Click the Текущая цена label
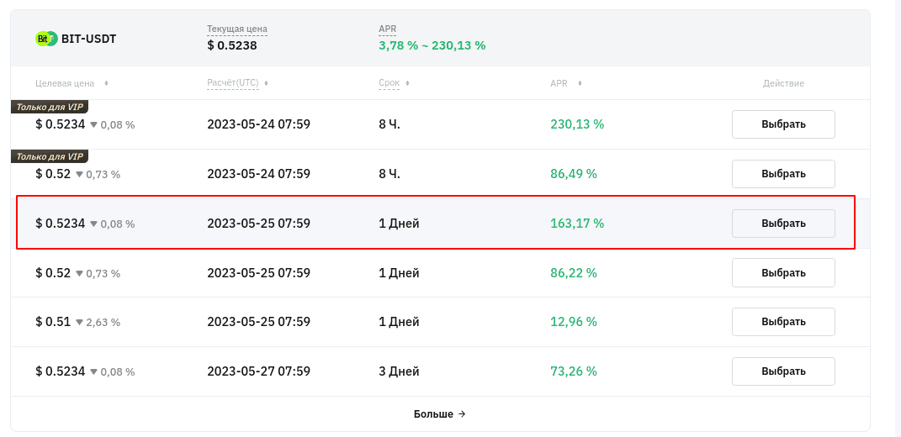The width and height of the screenshot is (901, 437). [x=237, y=29]
